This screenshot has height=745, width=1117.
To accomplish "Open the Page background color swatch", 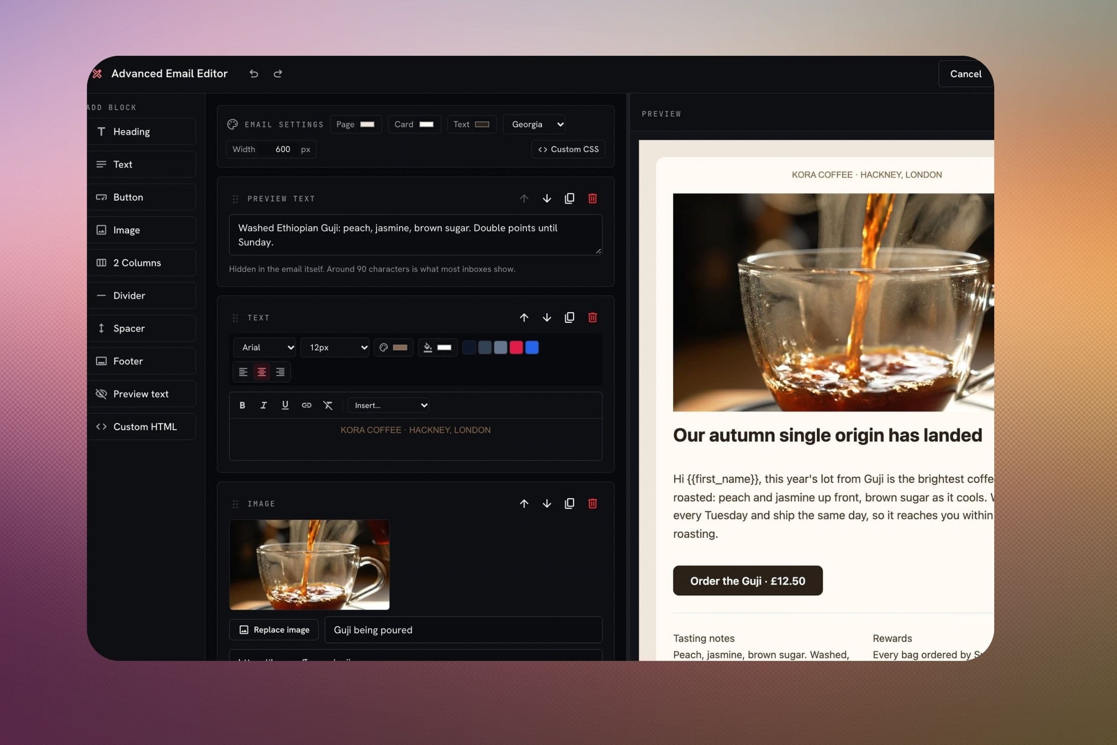I will [367, 125].
